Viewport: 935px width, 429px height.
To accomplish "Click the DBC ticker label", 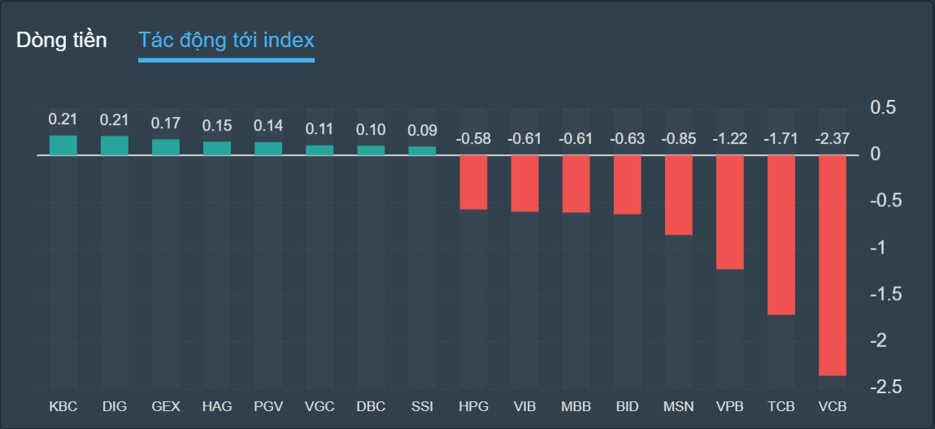I will 371,405.
